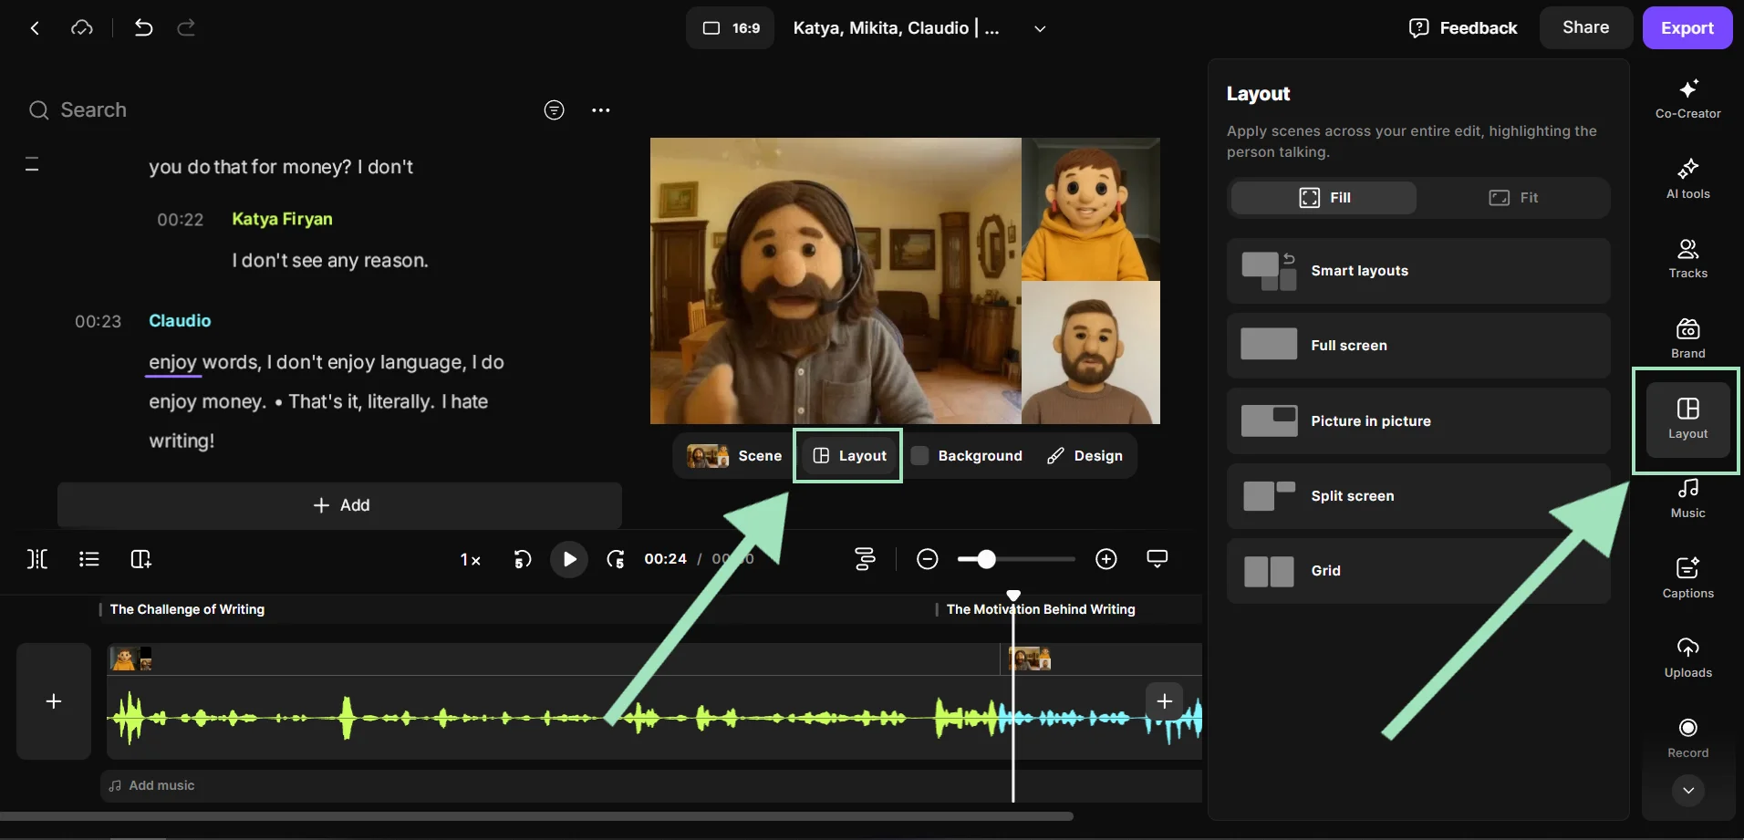Screen dimensions: 1744x840
Task: Click the underlined word 'enjoy'
Action: tap(172, 362)
